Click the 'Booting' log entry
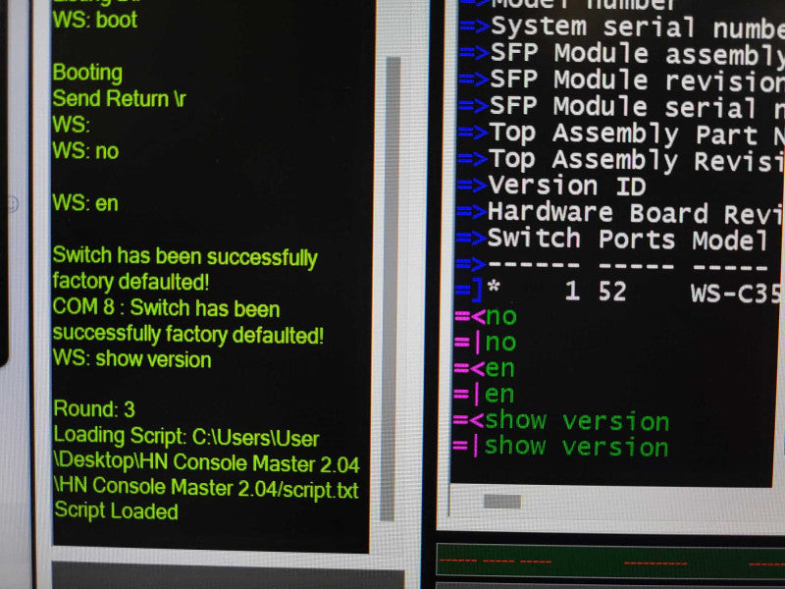This screenshot has width=785, height=589. click(x=87, y=73)
